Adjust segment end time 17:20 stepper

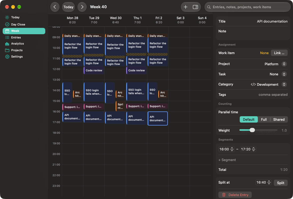[x=254, y=149]
